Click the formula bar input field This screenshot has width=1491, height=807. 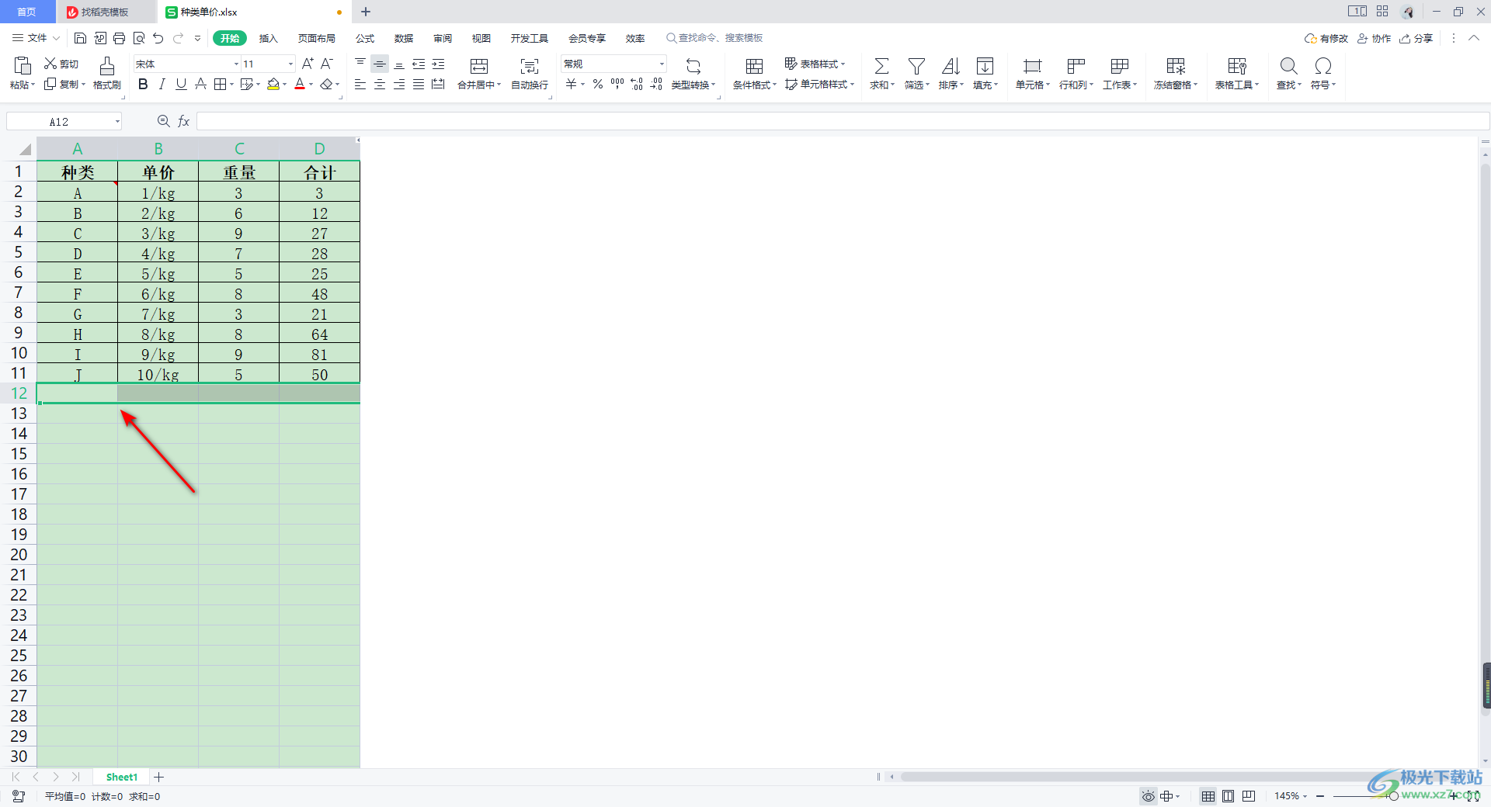[843, 121]
